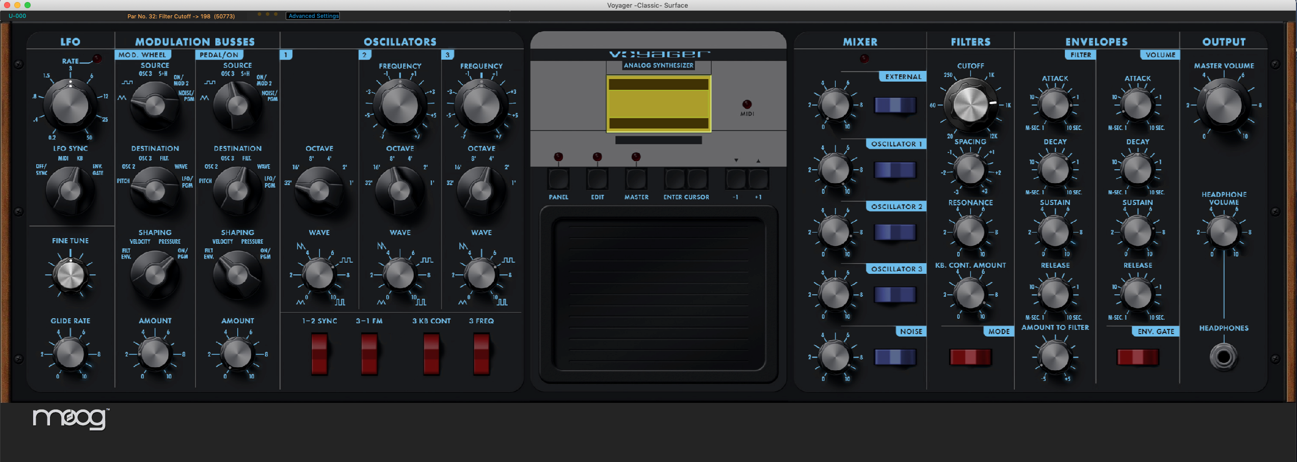Click the Filter envelope DECAY knob
This screenshot has width=1297, height=462.
pos(1055,170)
